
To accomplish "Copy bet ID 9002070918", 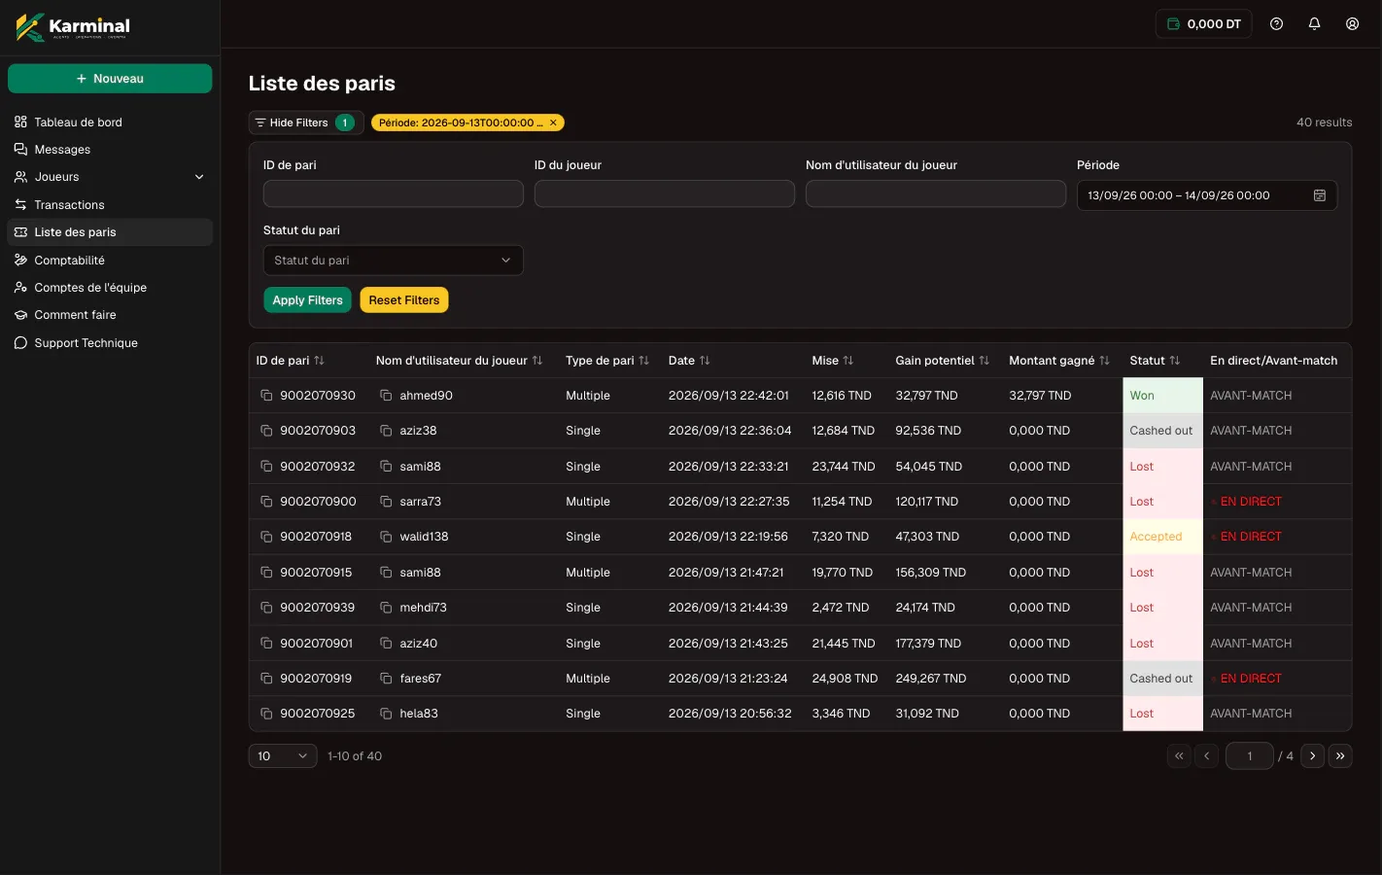I will click(x=266, y=537).
